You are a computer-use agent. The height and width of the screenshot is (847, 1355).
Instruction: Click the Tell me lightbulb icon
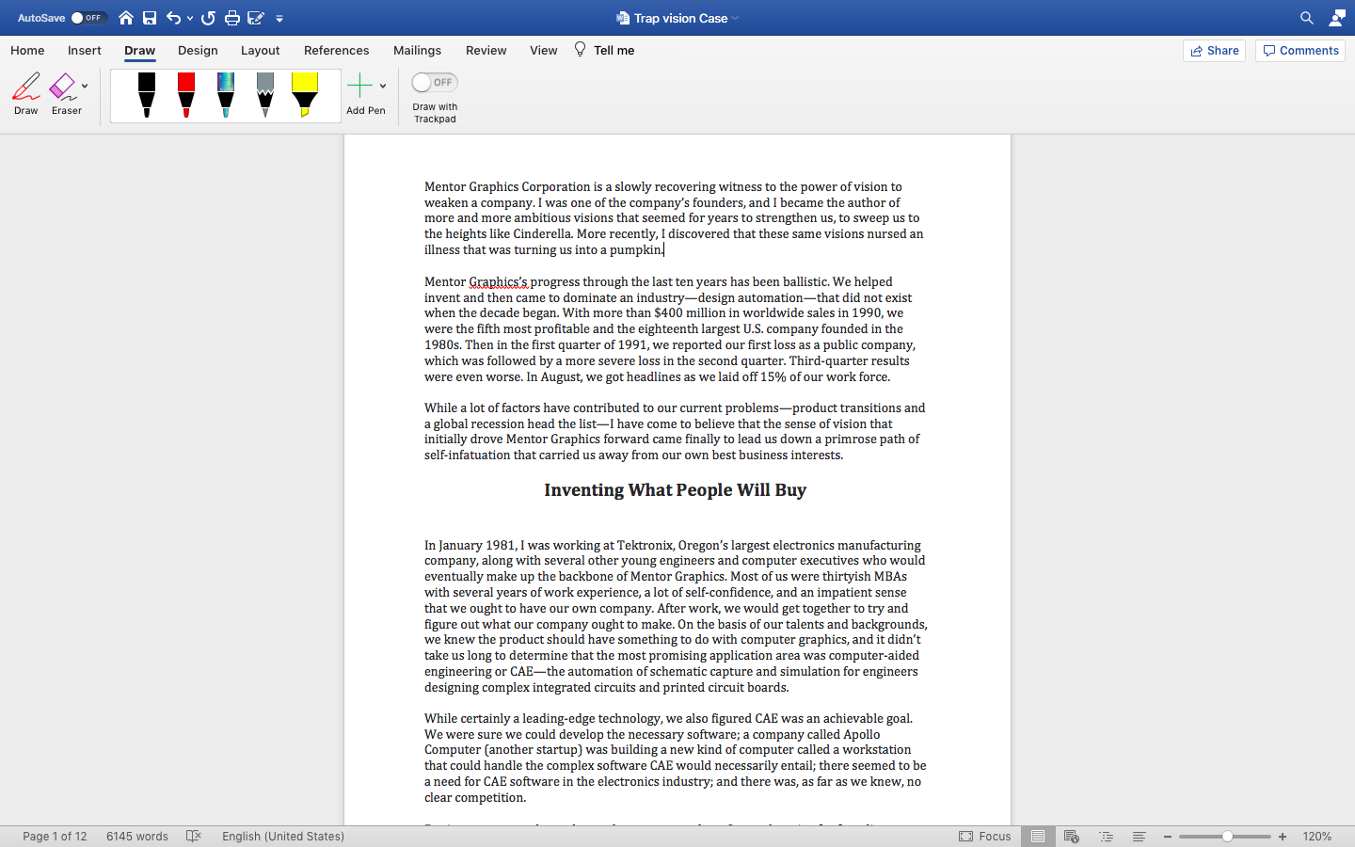580,49
